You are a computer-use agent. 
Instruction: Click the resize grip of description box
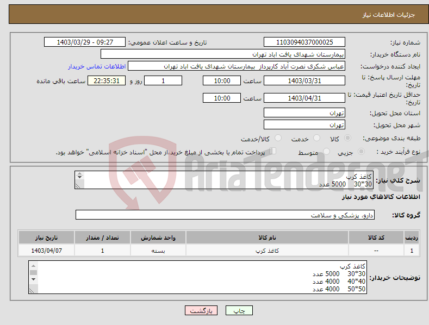click(x=78, y=186)
